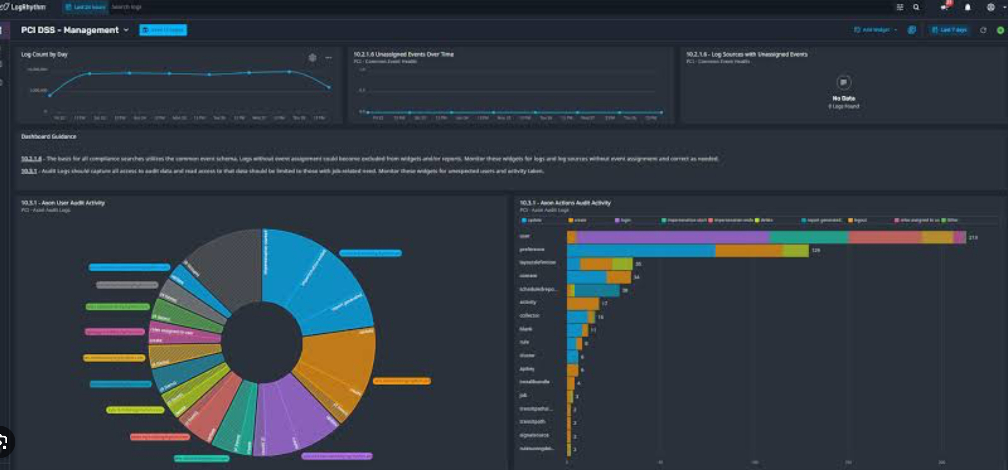The width and height of the screenshot is (1008, 470).
Task: Click the bright blue button beside dashboard title
Action: tap(163, 30)
